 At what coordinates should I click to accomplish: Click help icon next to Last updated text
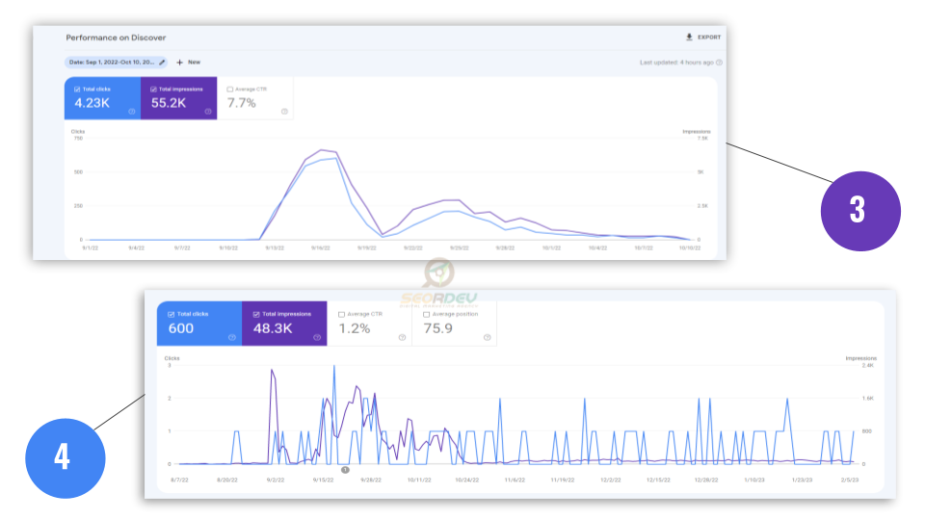pos(719,63)
